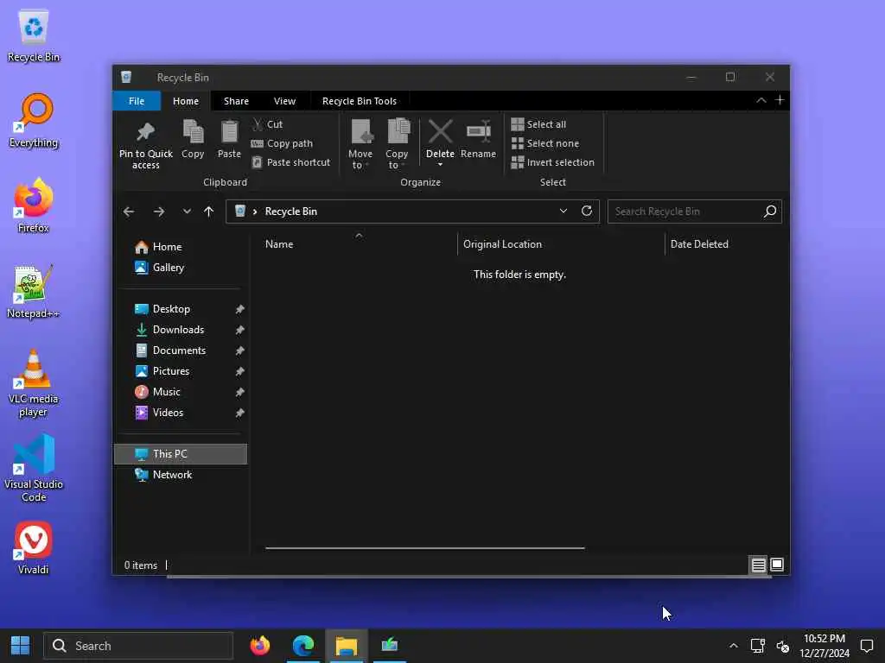Open the Videos quick access folder
885x663 pixels.
point(181,413)
